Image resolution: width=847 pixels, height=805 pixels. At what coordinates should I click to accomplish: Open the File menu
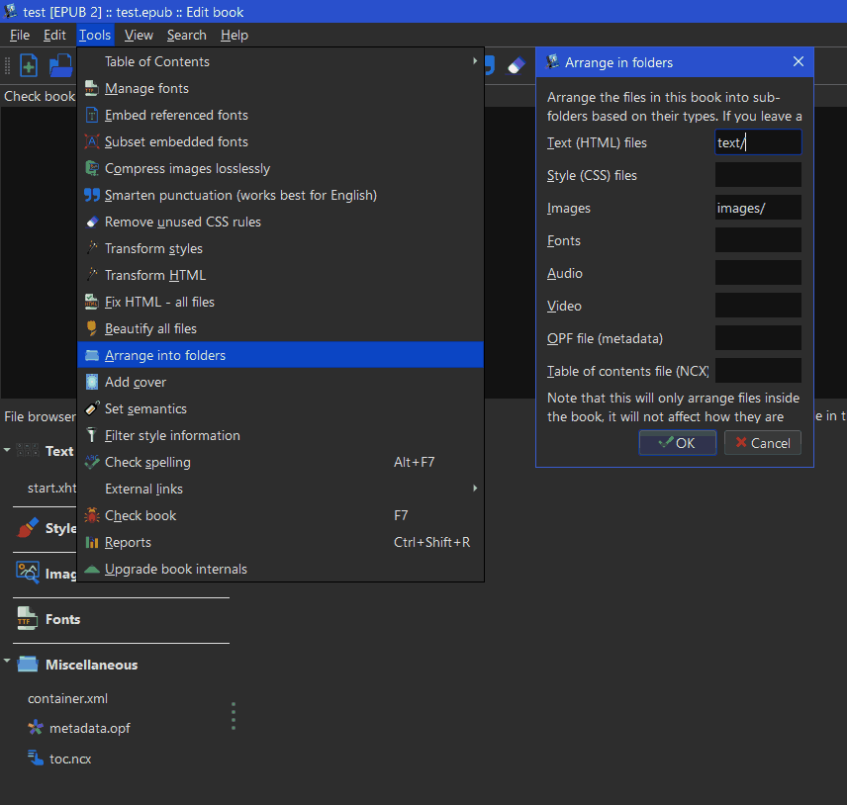[x=20, y=35]
